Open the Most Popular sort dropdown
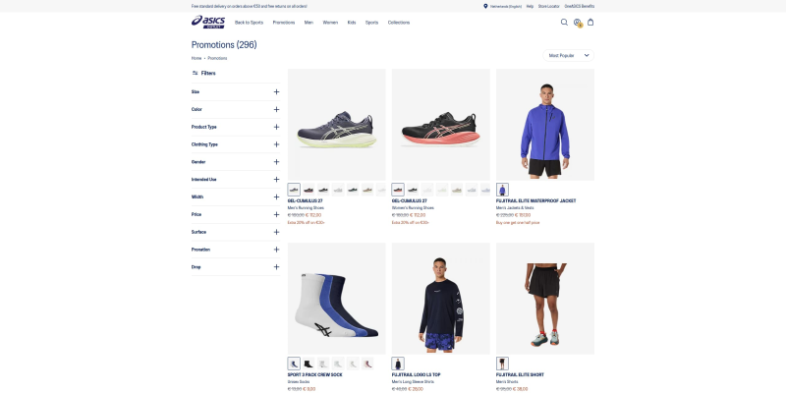The height and width of the screenshot is (393, 786). coord(569,56)
